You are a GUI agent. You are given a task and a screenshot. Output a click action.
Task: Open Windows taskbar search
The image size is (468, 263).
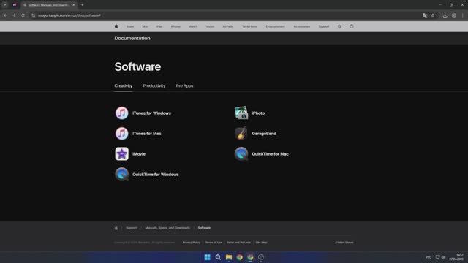218,257
